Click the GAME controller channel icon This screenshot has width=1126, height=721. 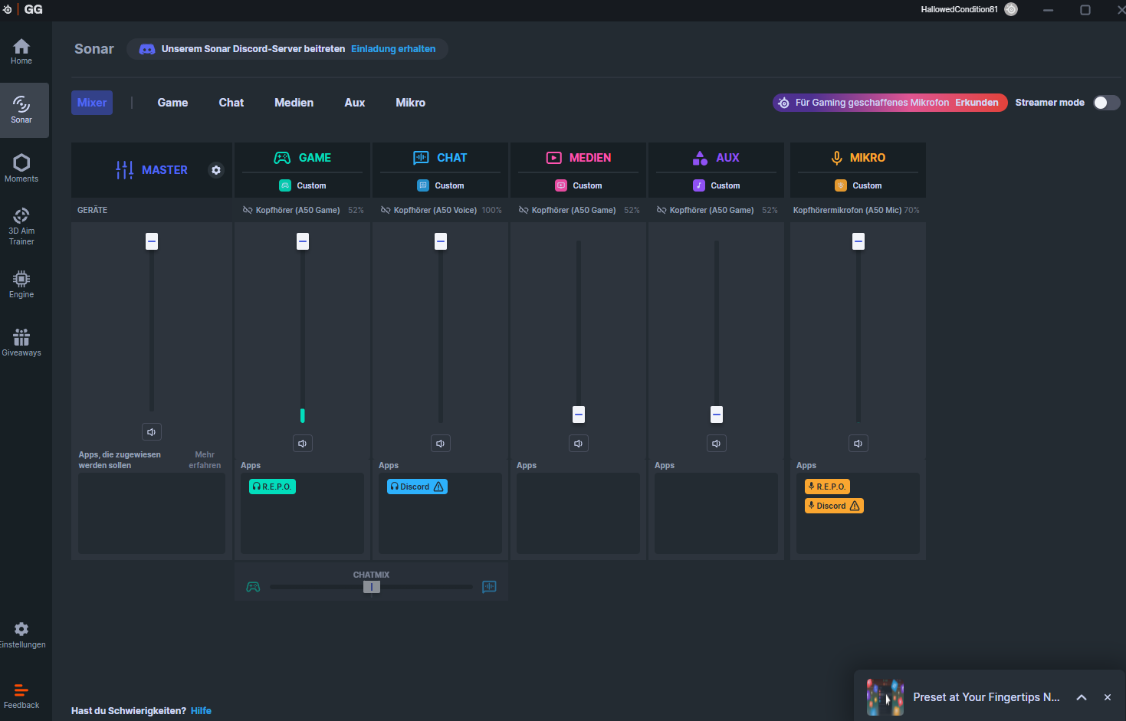(x=282, y=158)
